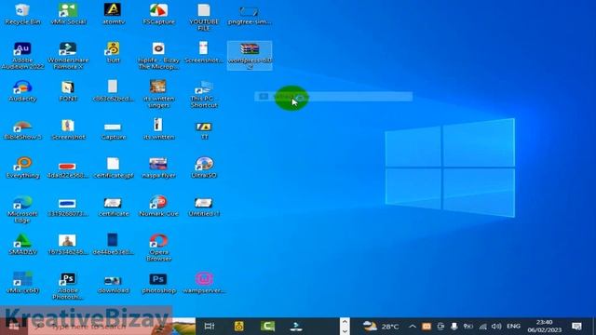
Task: Select the Everything search shortcut
Action: [x=22, y=167]
